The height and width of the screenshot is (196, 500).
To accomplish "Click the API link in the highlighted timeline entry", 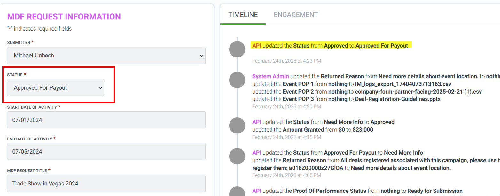I will coord(257,46).
